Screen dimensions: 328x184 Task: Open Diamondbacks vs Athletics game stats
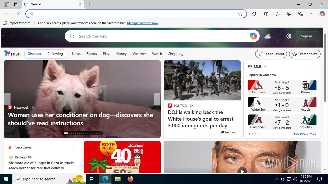[282, 122]
